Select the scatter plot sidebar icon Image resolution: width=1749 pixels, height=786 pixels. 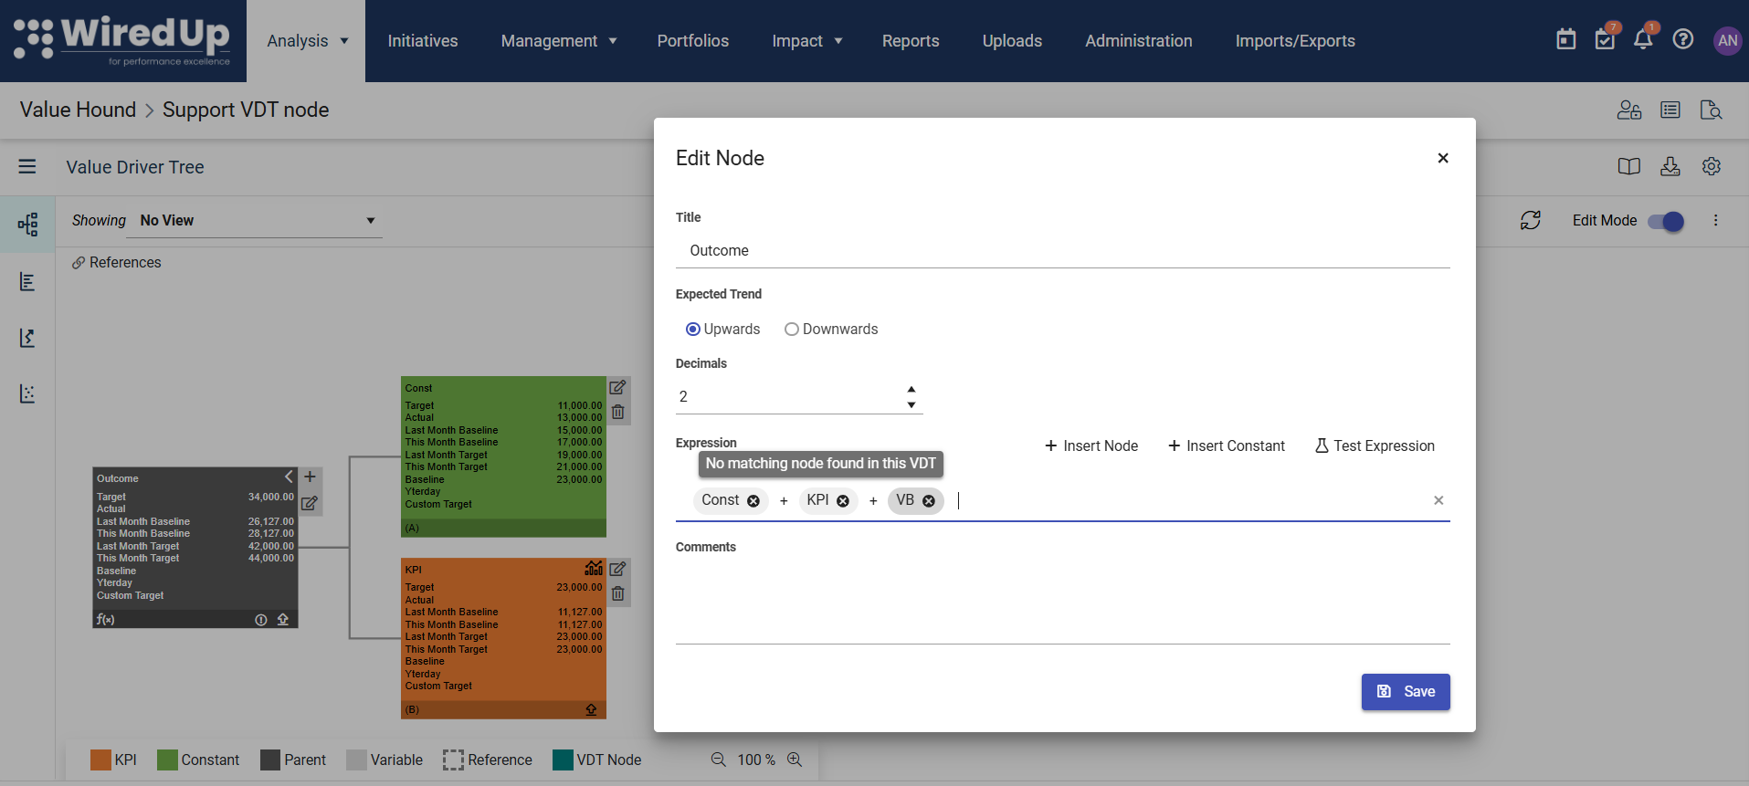(x=27, y=393)
